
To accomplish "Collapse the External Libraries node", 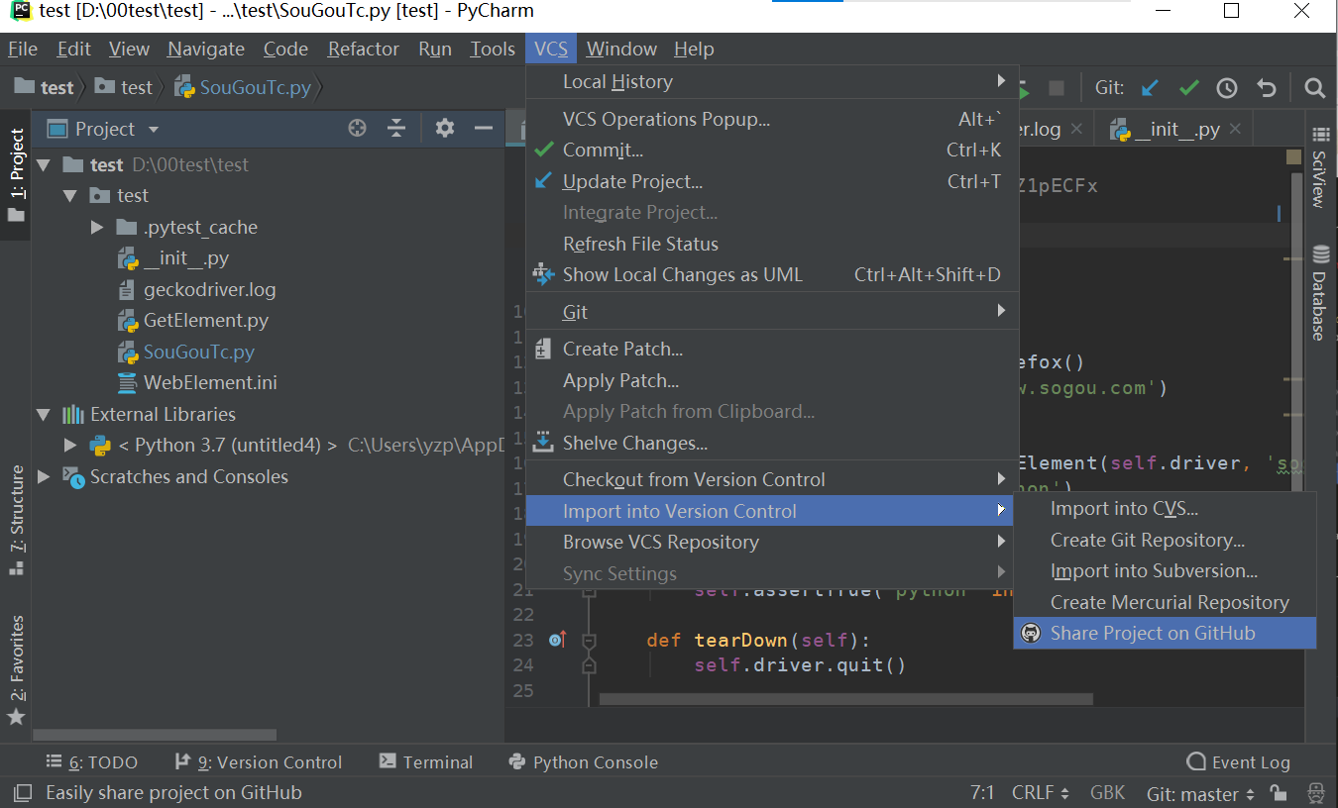I will click(x=43, y=415).
